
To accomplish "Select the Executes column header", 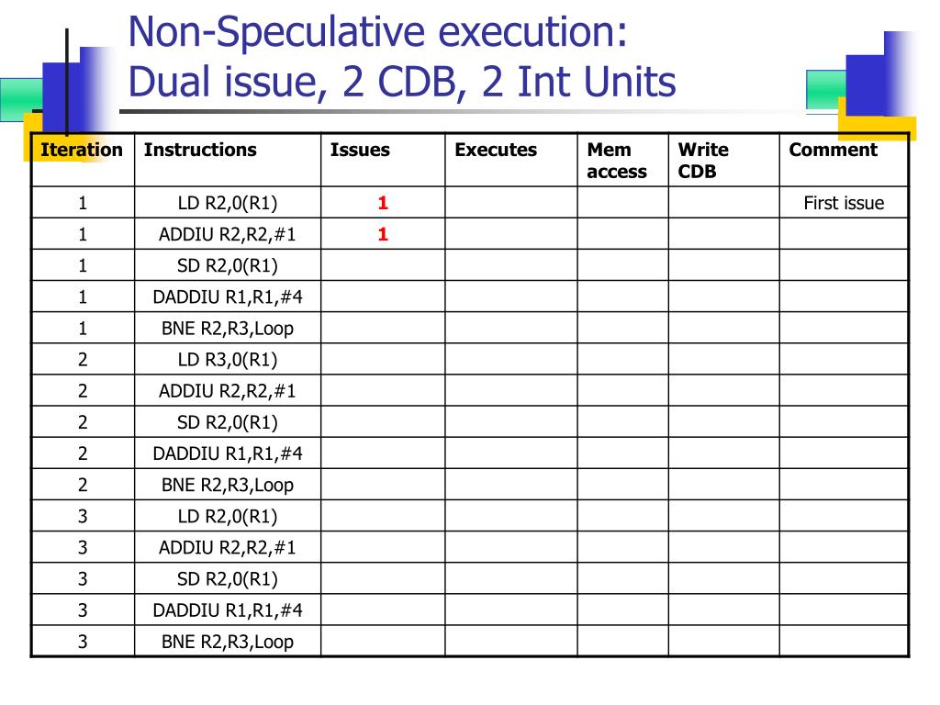I will click(496, 150).
